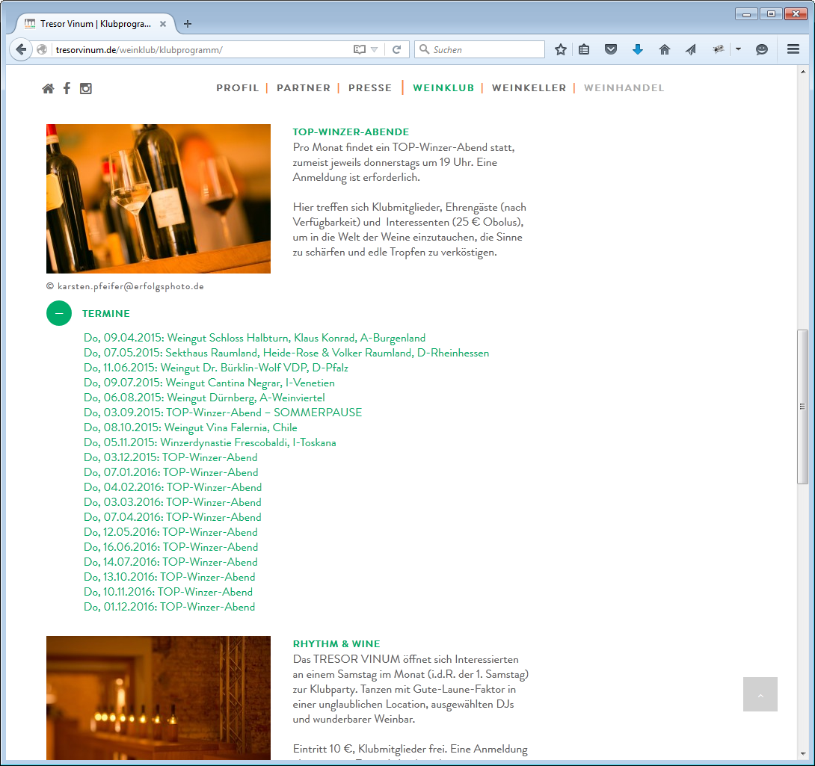
Task: Open website home via house icon
Action: pyautogui.click(x=48, y=88)
